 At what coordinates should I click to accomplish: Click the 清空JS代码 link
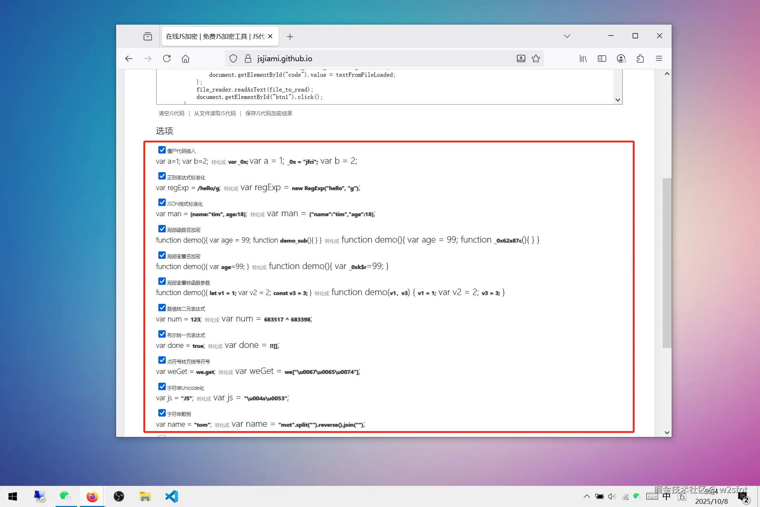pos(171,113)
